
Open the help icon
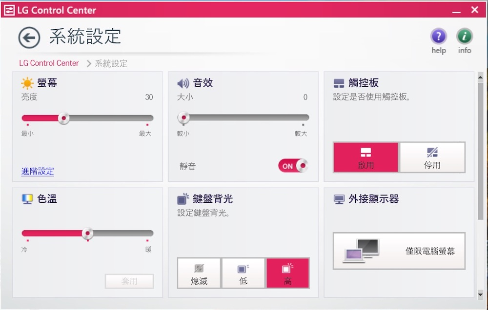439,37
